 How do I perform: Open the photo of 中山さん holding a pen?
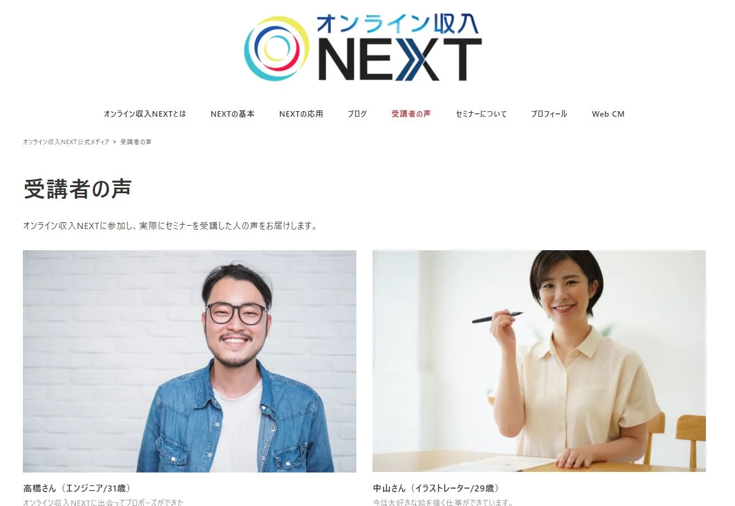pos(539,361)
